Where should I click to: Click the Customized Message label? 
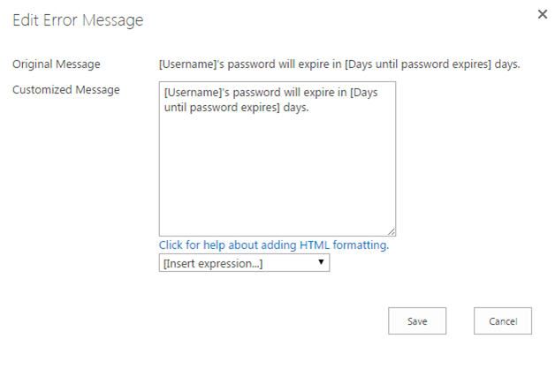click(65, 89)
